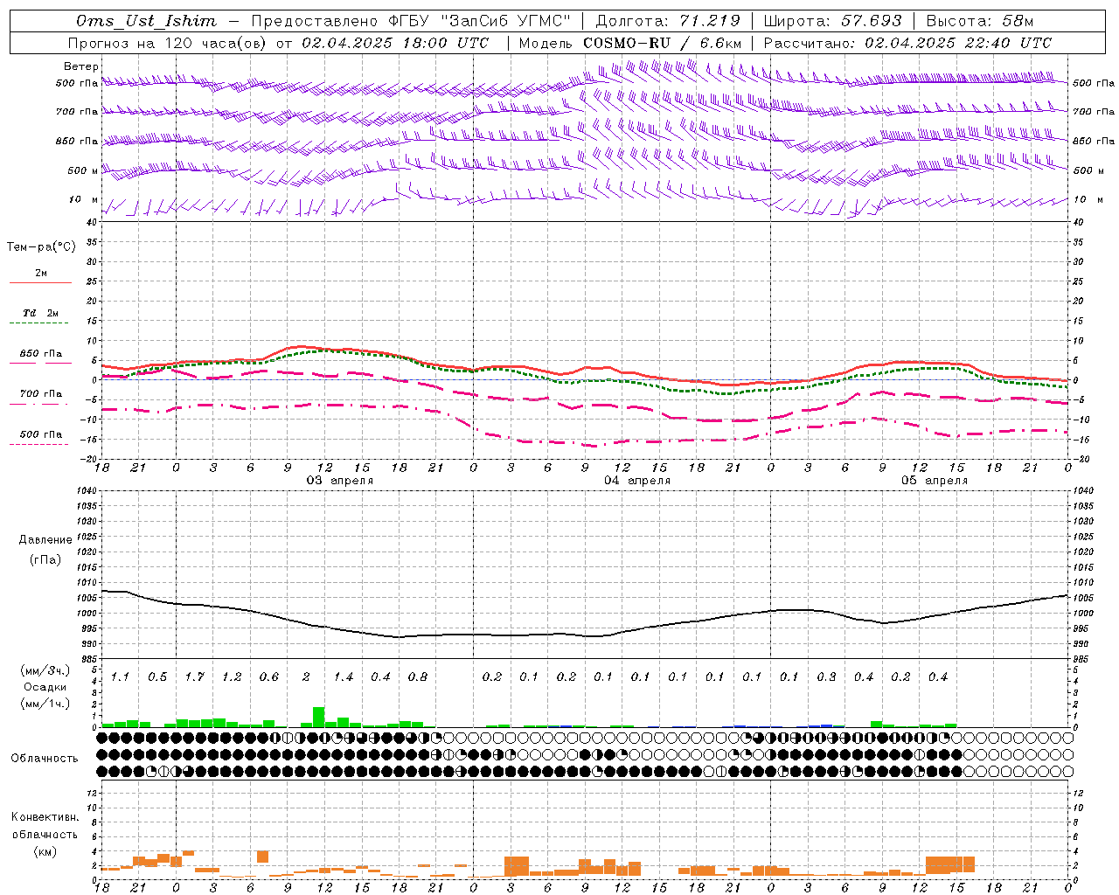1119x895 pixels.
Task: Click the (мм/1ч.) unit label
Action: (45, 704)
